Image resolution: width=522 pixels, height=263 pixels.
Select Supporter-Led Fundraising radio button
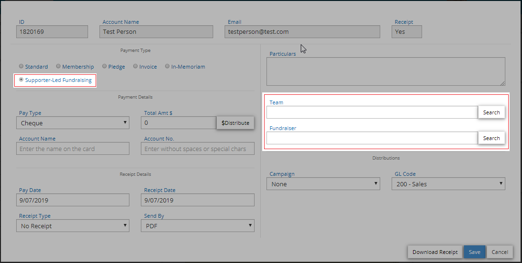point(21,80)
